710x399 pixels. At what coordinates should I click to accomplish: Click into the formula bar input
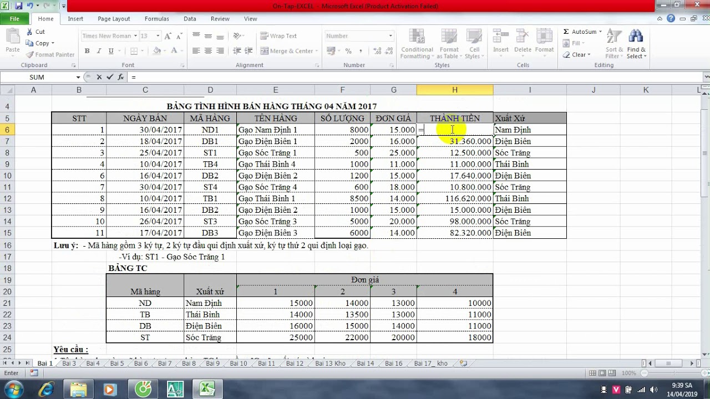point(416,77)
